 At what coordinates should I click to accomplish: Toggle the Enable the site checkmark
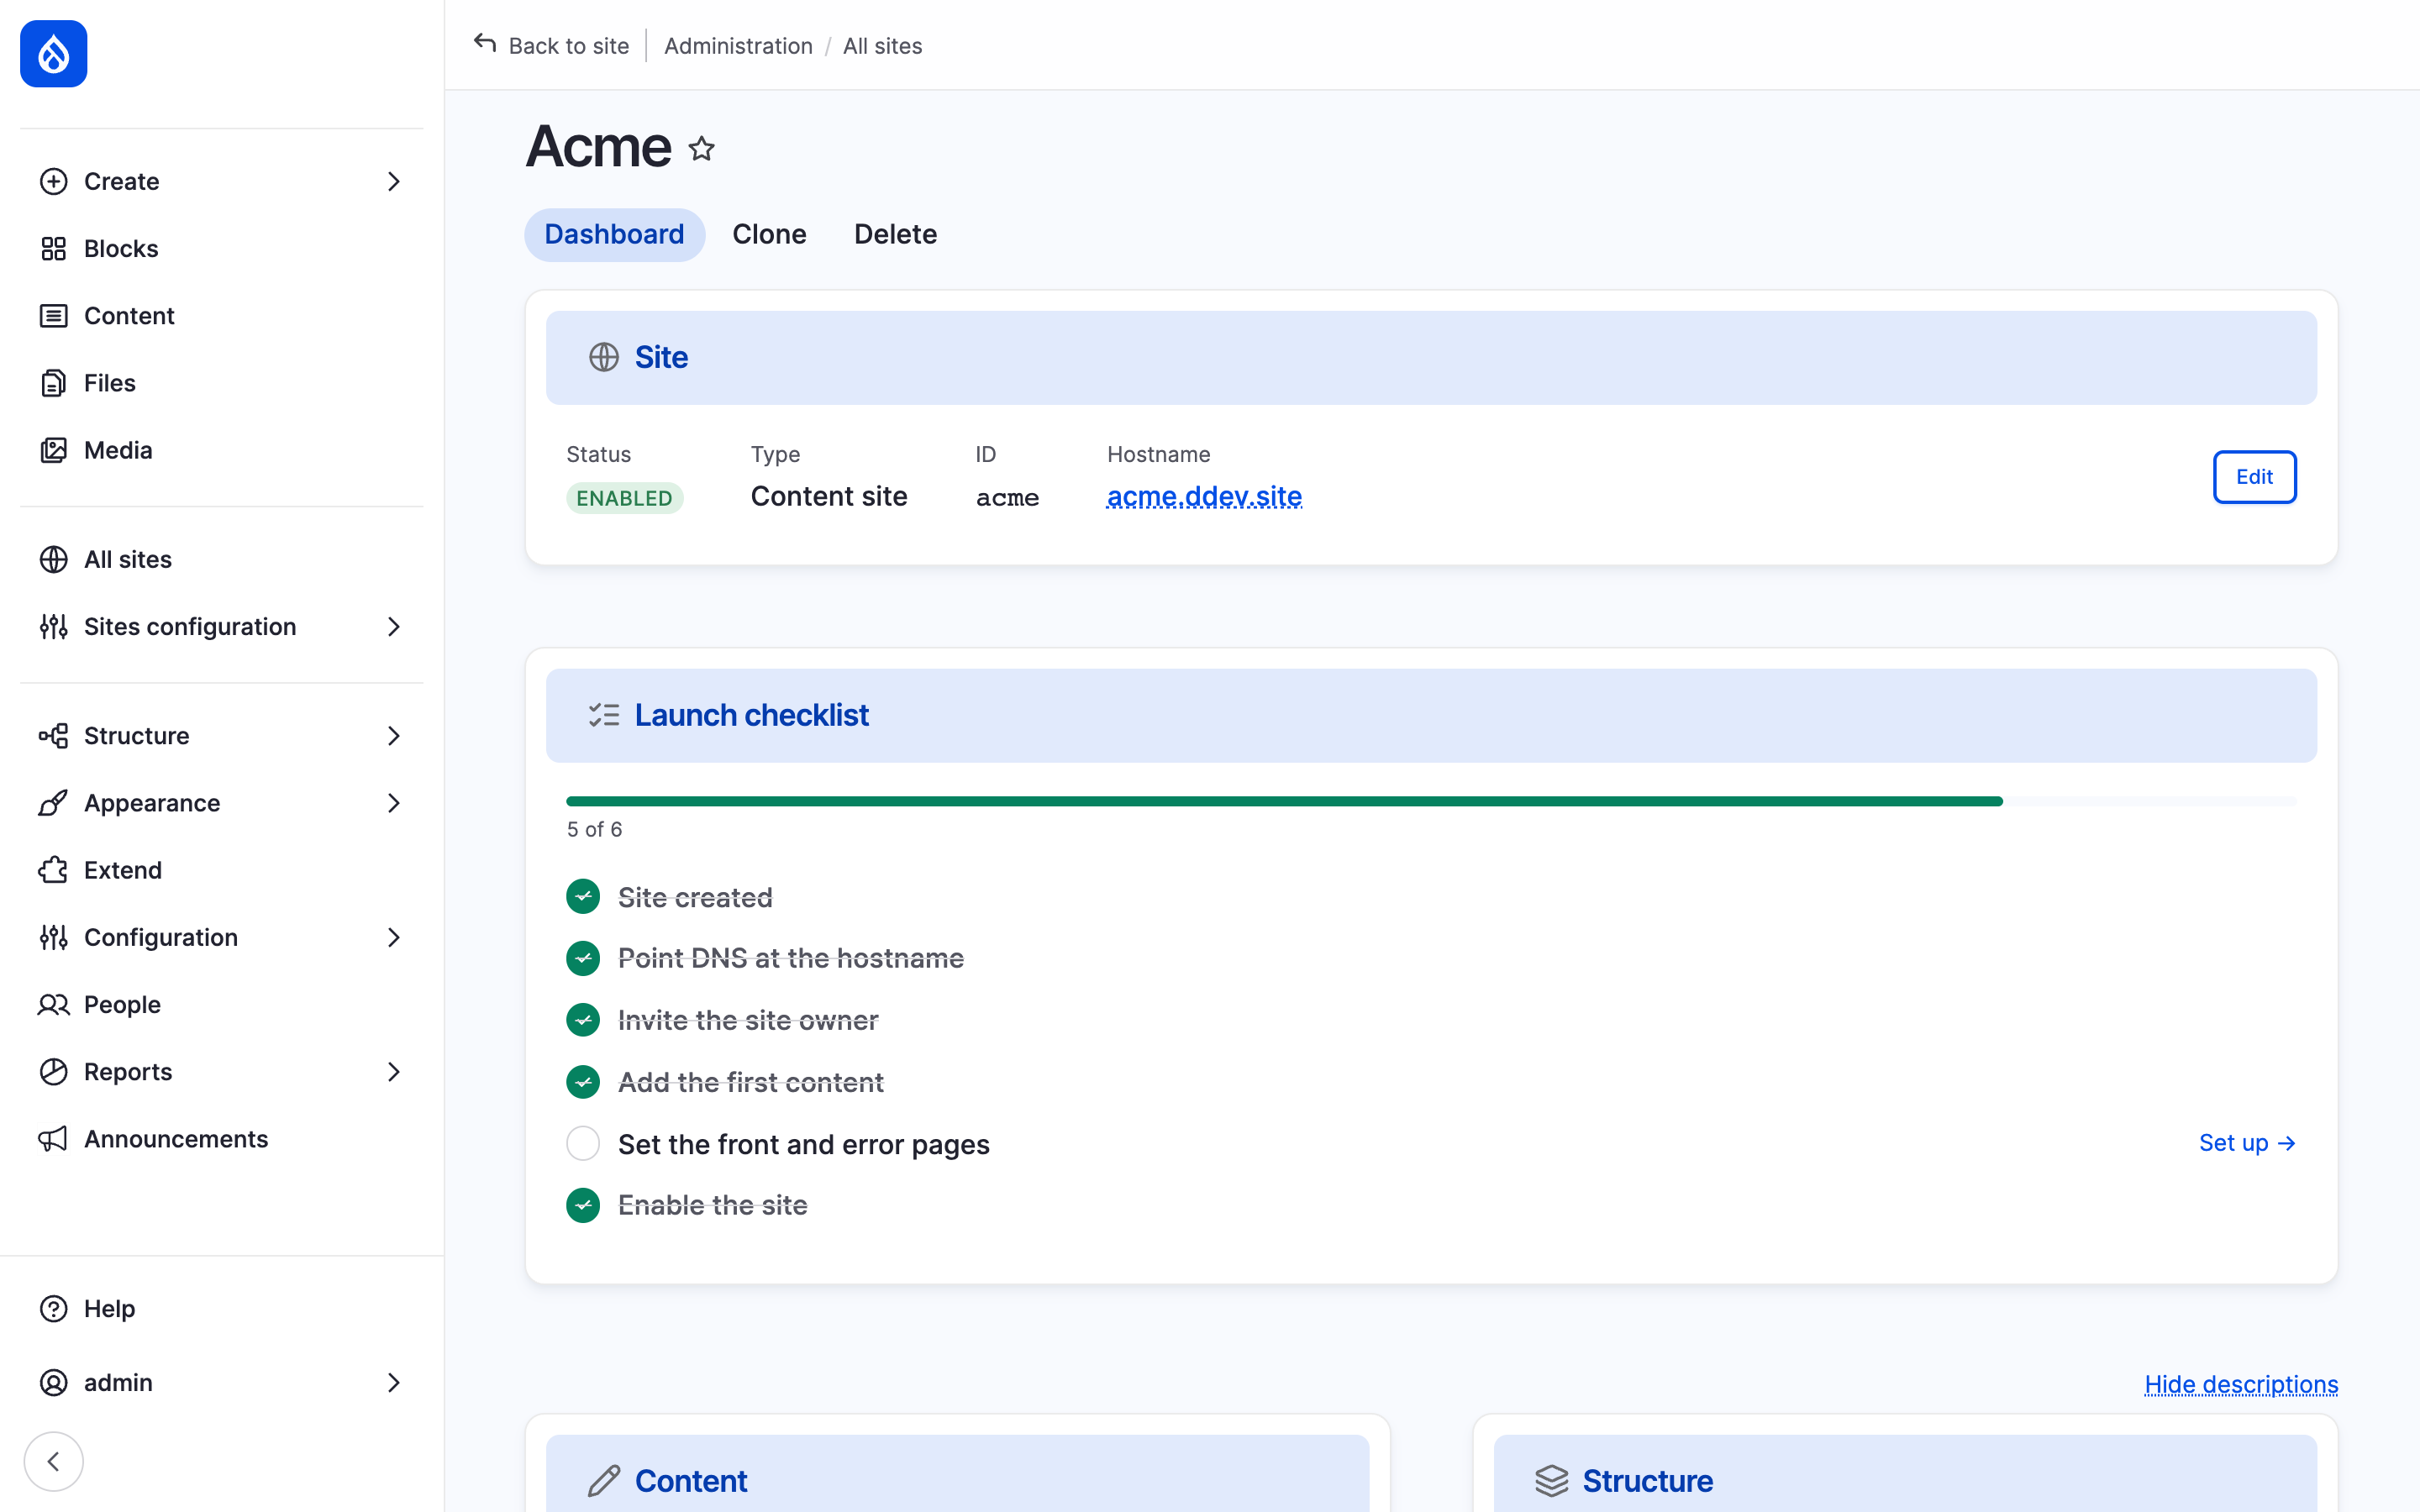(583, 1205)
